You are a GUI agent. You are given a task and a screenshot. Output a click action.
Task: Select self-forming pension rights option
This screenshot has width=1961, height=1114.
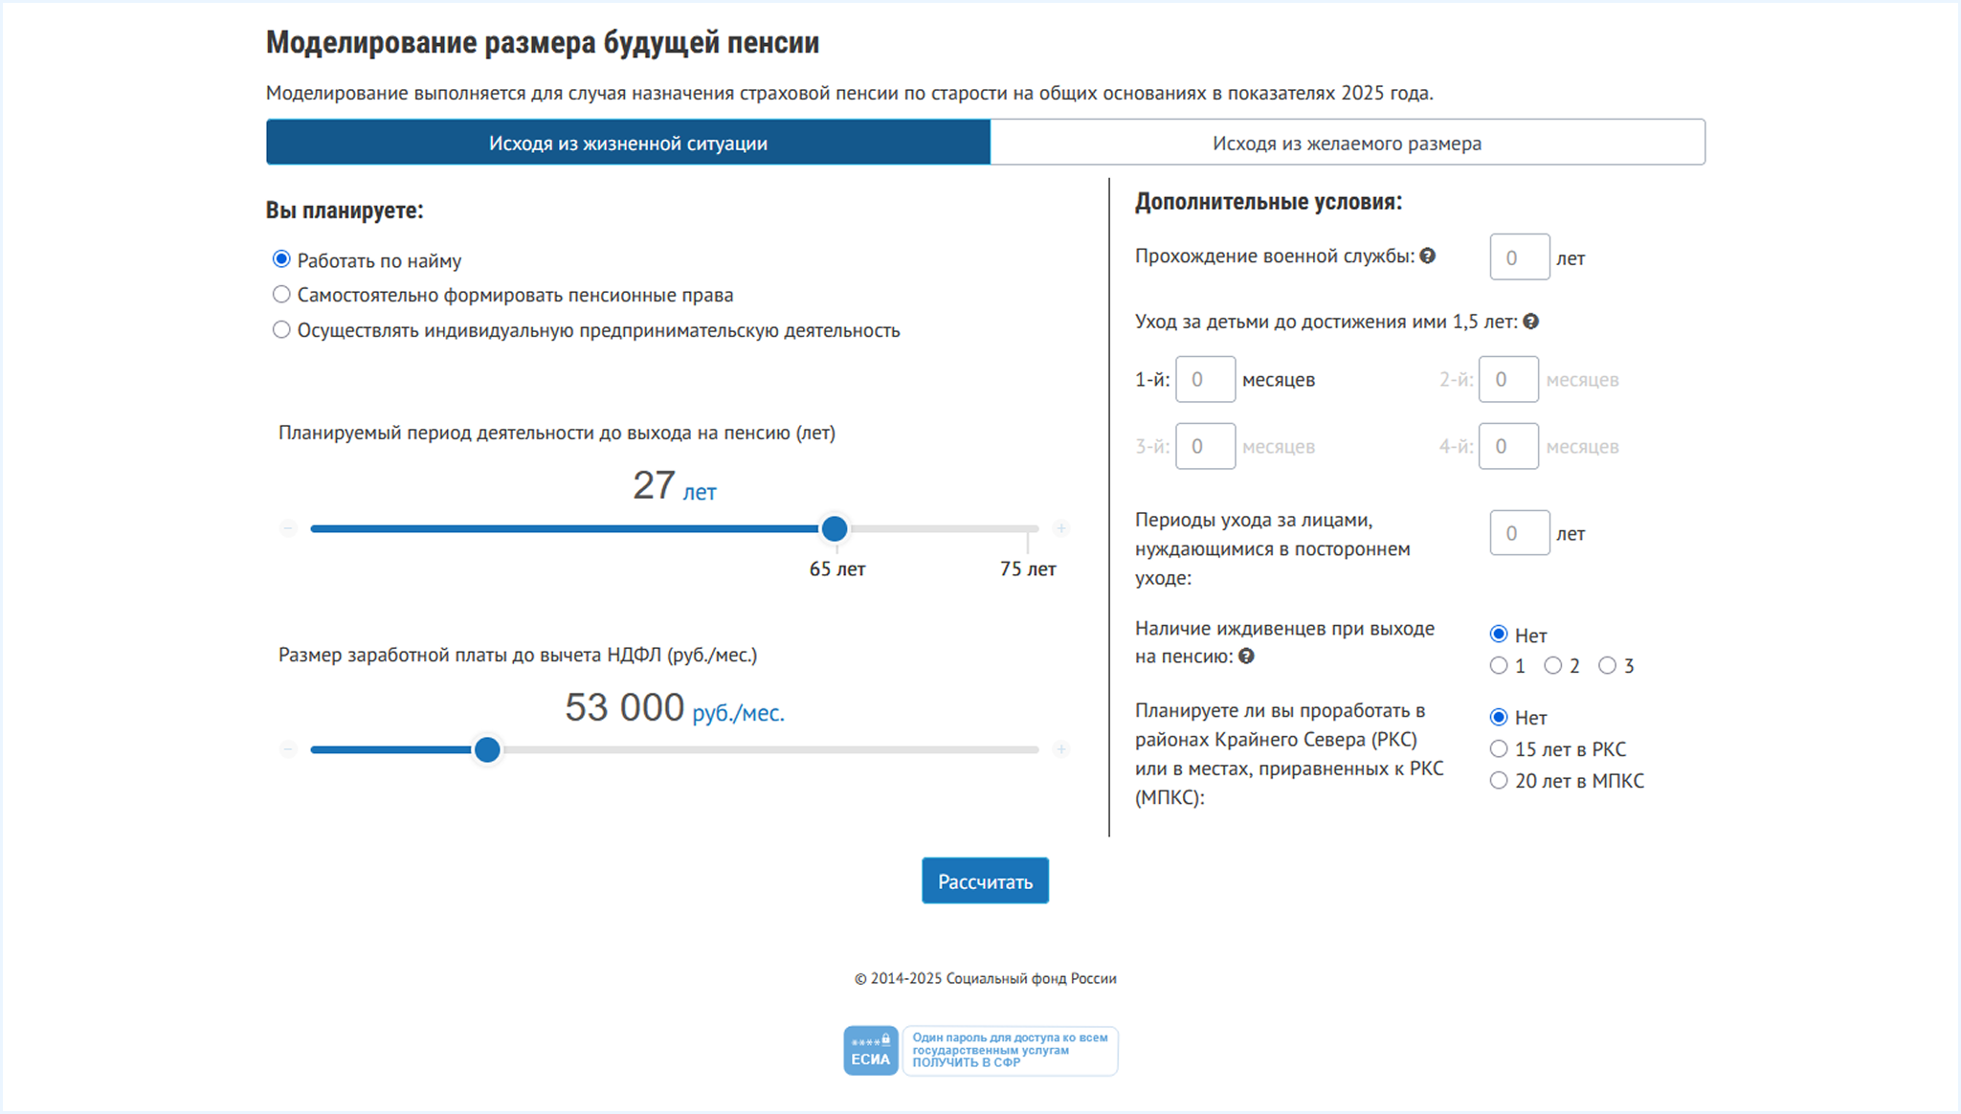click(281, 295)
